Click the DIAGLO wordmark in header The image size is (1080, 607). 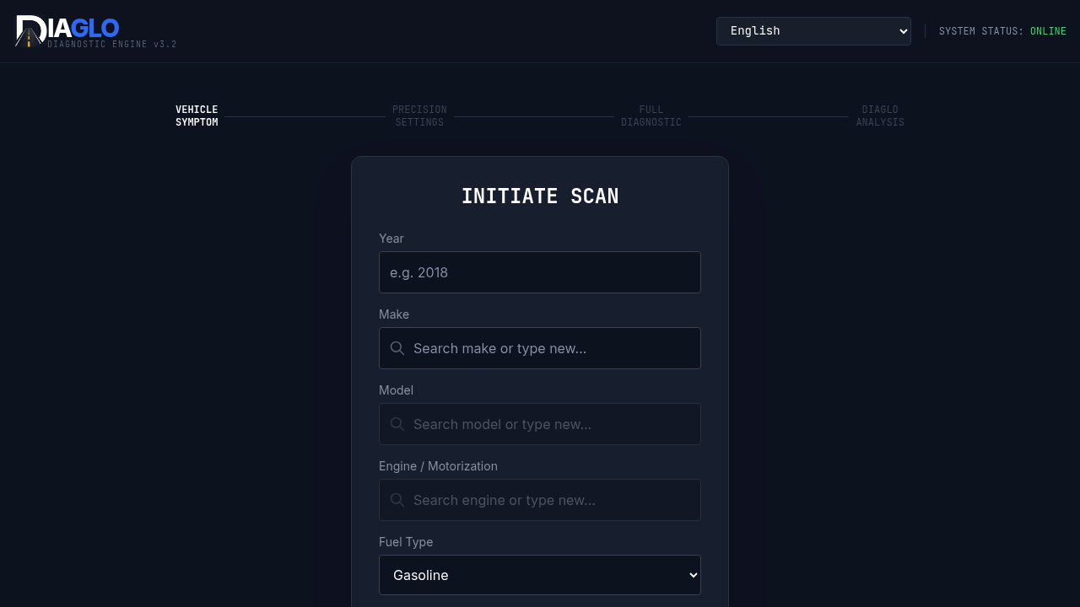coord(67,28)
